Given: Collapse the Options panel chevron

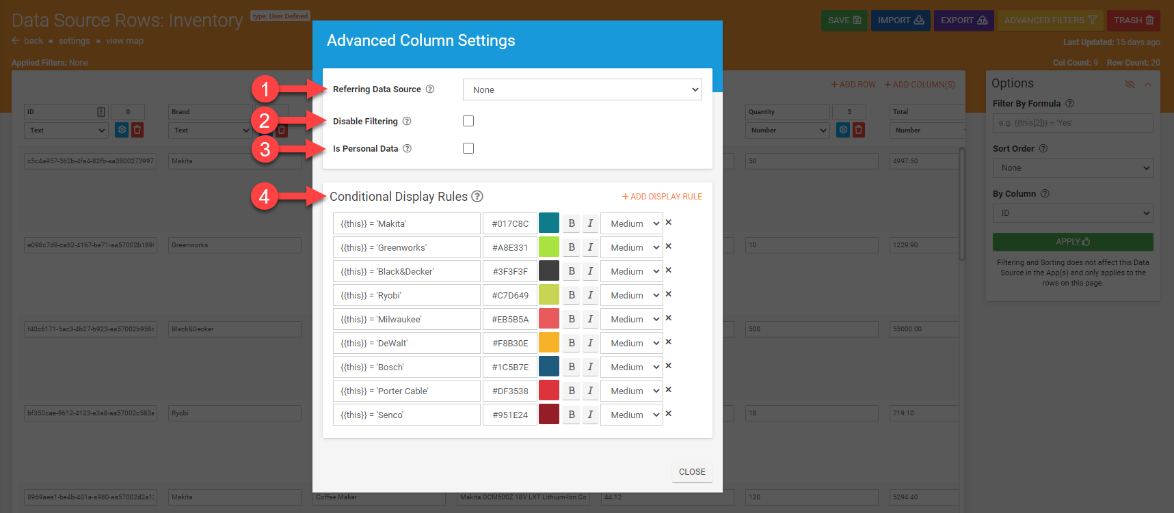Looking at the screenshot, I should (x=1147, y=84).
